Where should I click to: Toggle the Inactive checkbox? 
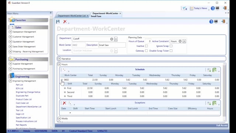point(146,46)
